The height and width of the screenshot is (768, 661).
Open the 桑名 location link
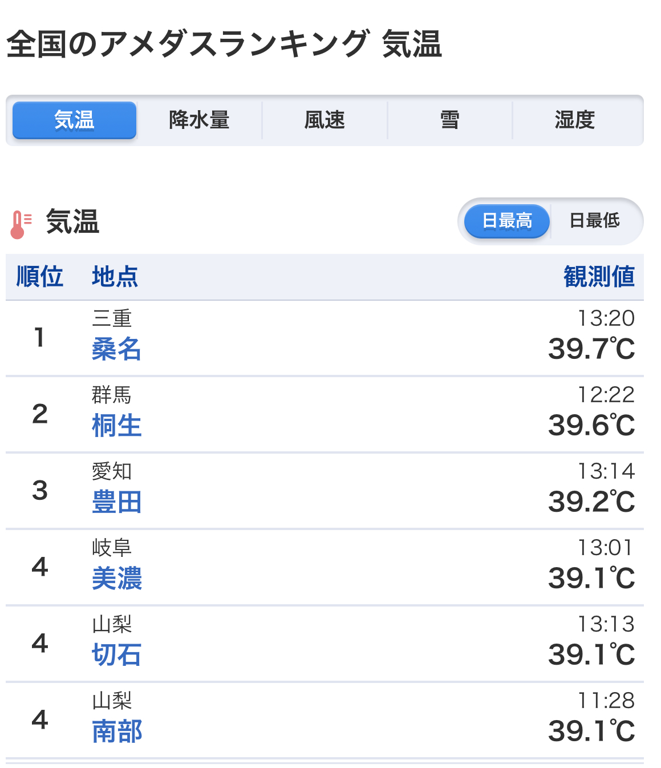[x=116, y=349]
